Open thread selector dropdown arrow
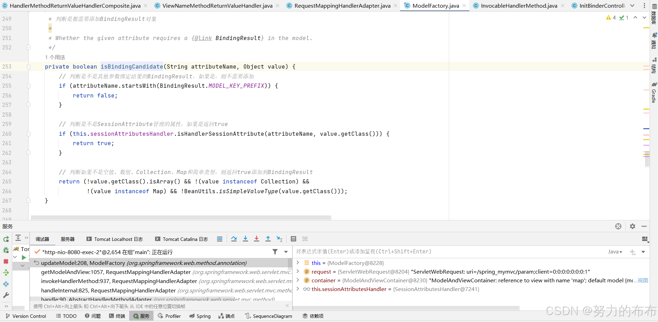658x322 pixels. (x=286, y=252)
